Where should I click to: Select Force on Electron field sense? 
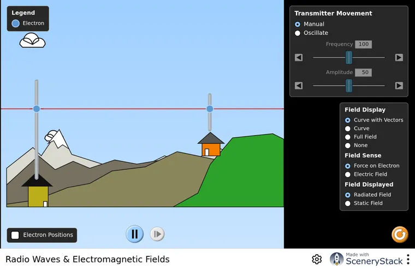pyautogui.click(x=372, y=165)
